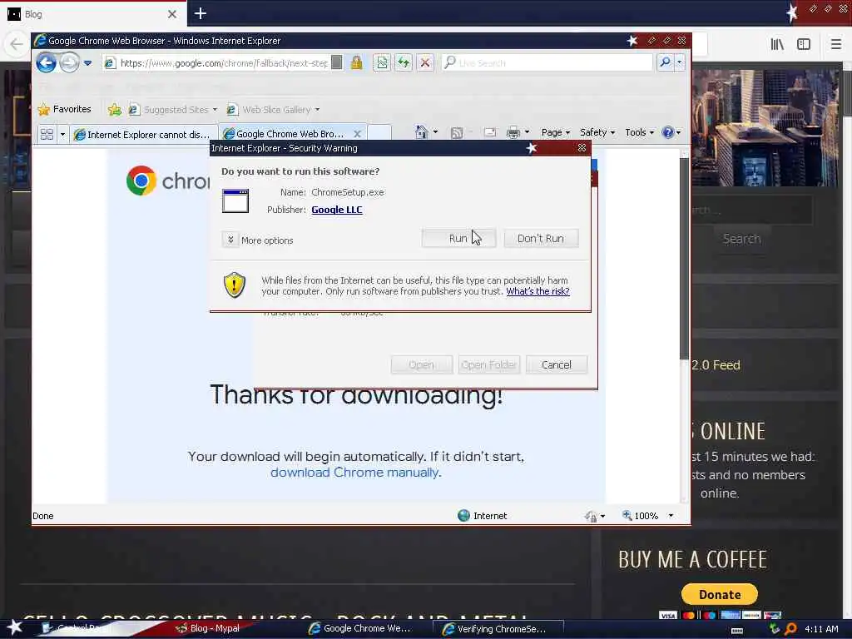
Task: Switch to 'Internet Explorer cannot dis...' tab
Action: point(143,134)
